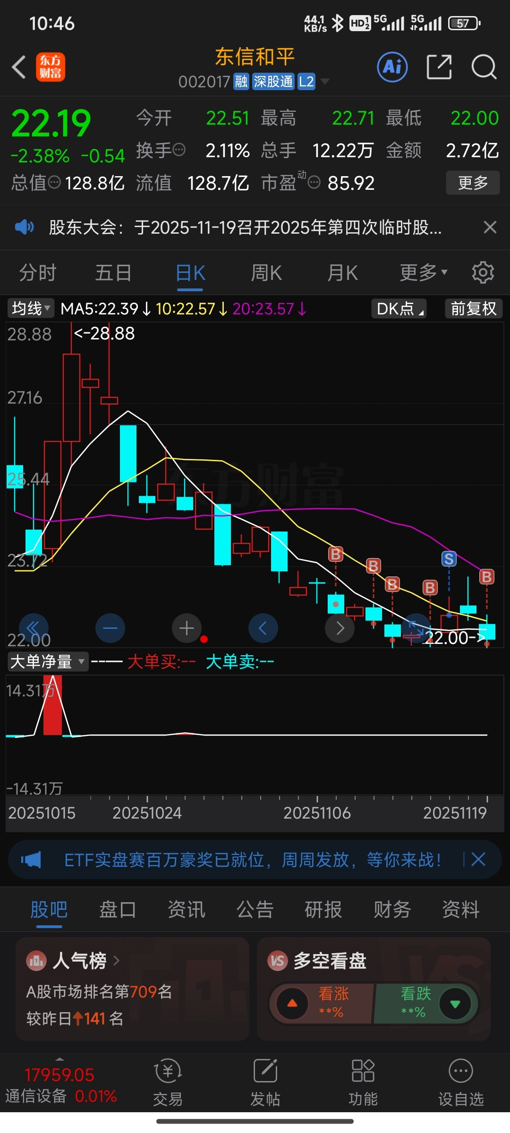Open the 交易 trade button
The width and height of the screenshot is (510, 1133).
point(168,1082)
